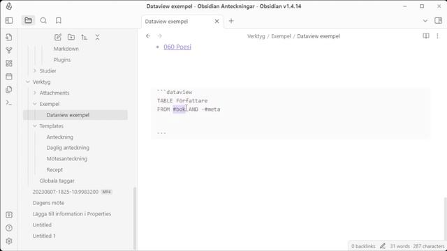Open Lägga till information i Properties note
447x251 pixels.
[72, 214]
